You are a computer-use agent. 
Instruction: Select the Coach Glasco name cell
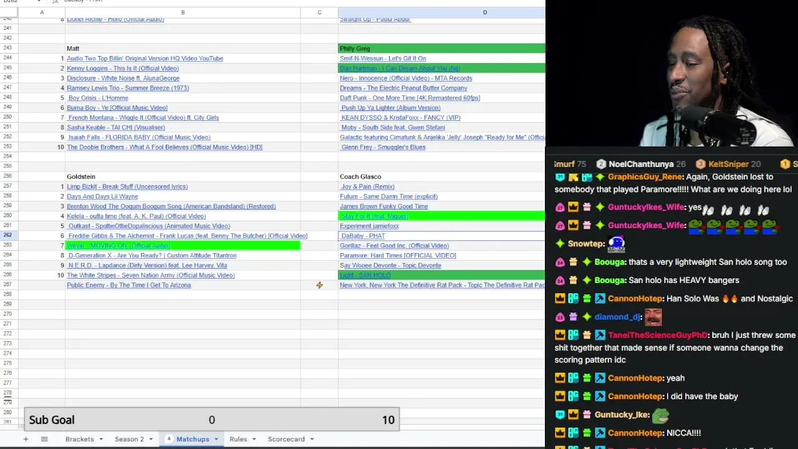pyautogui.click(x=441, y=176)
